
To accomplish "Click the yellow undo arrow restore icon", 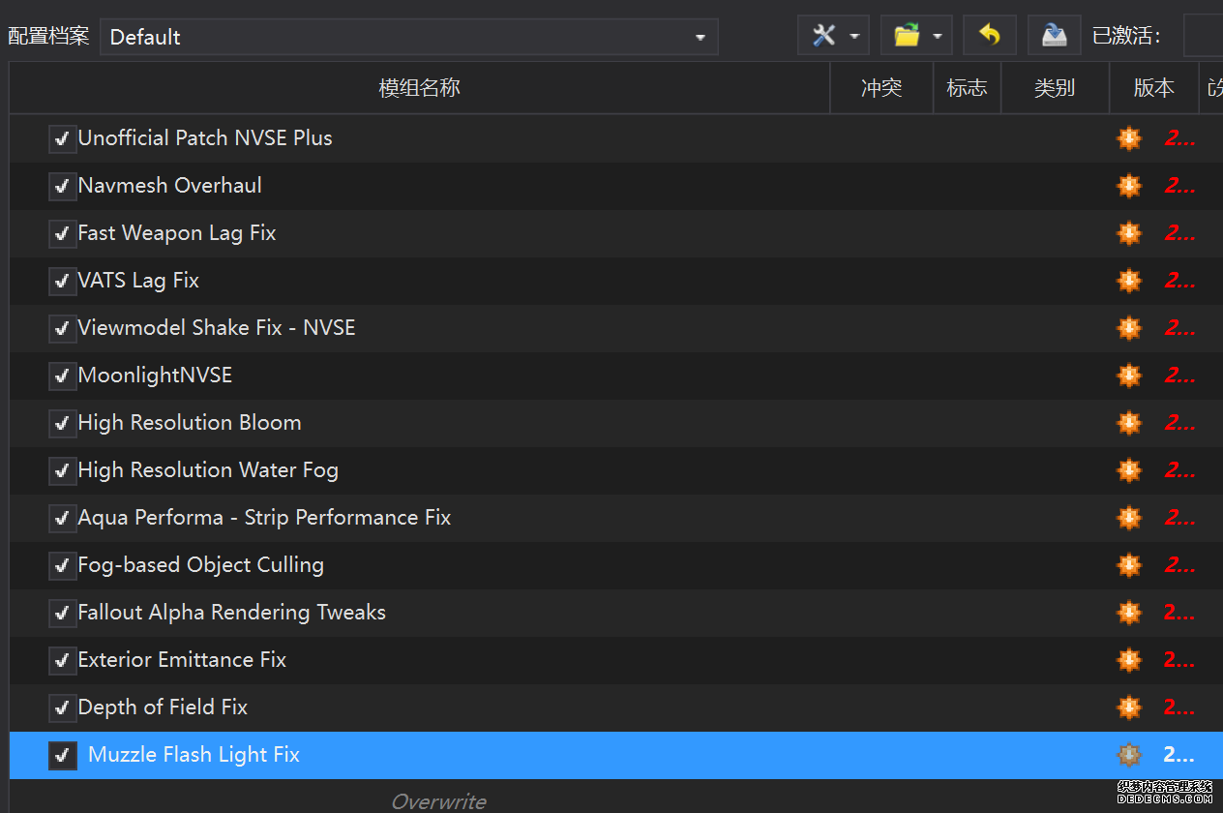I will coord(989,36).
